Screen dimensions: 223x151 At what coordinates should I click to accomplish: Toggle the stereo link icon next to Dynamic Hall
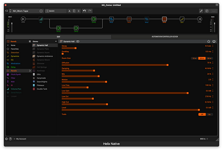(78, 41)
